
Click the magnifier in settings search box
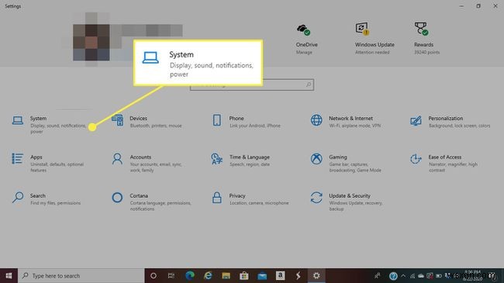pyautogui.click(x=309, y=85)
